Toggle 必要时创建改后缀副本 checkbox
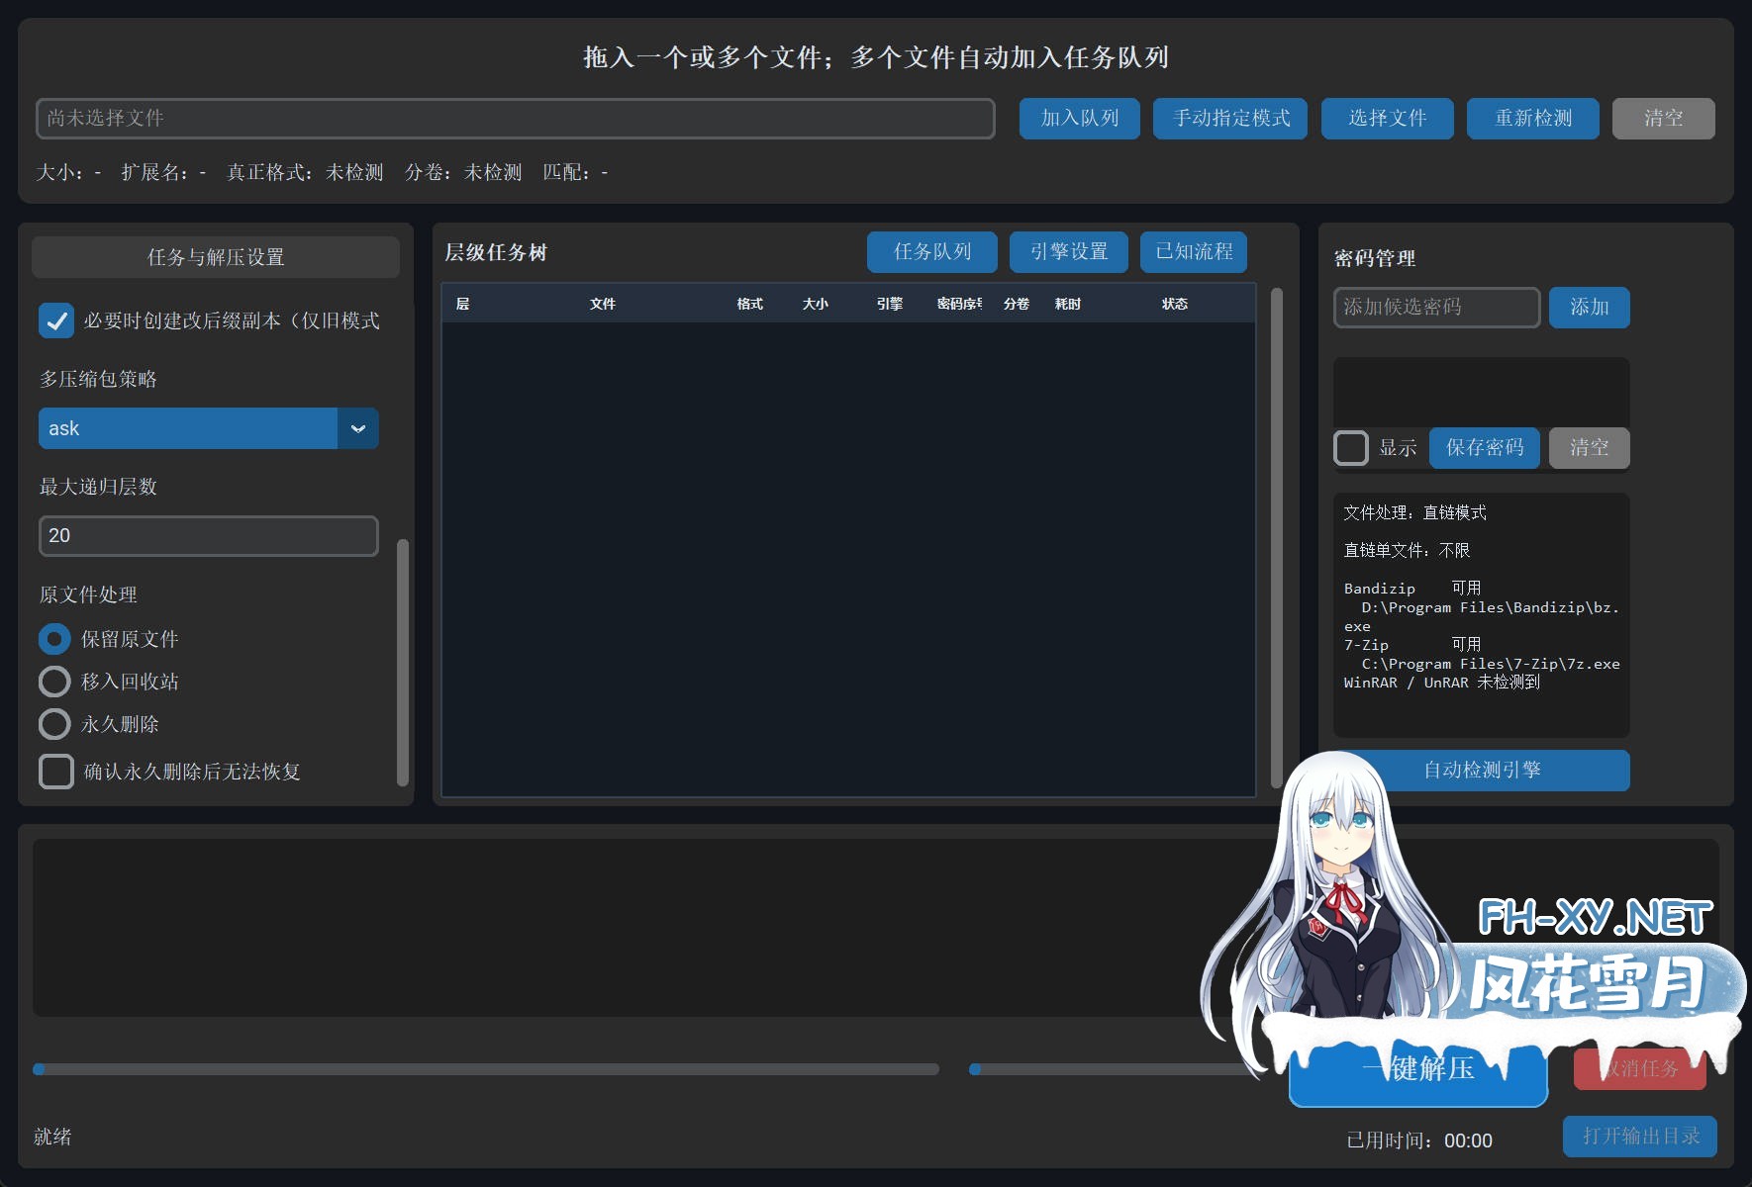Screen dimensions: 1752x1187 point(56,320)
